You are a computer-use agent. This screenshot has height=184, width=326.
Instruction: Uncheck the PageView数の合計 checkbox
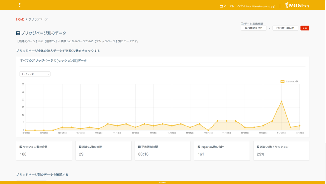tap(199, 147)
